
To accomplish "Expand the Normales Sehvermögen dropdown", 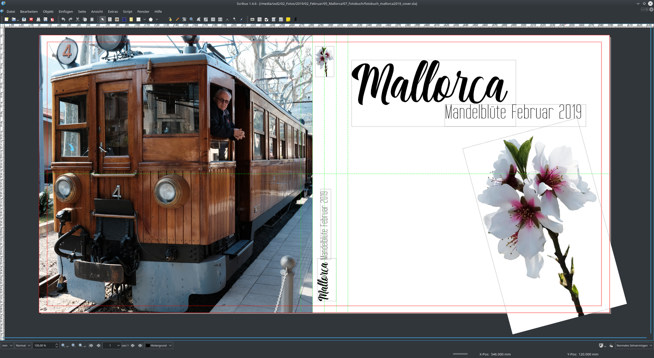I will pos(634,345).
